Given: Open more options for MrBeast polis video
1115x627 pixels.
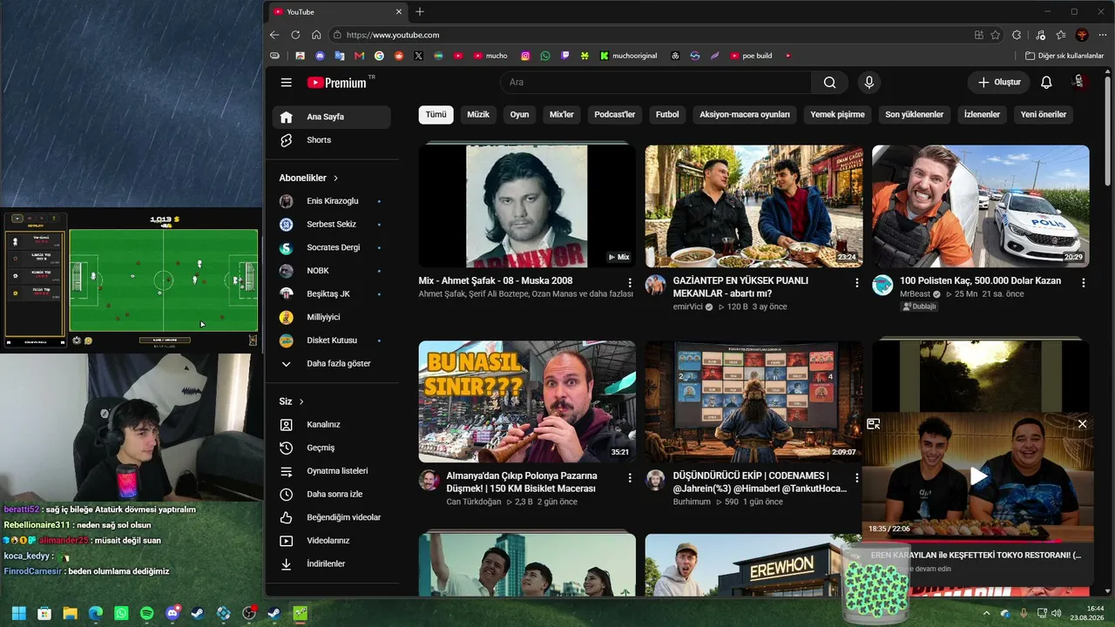Looking at the screenshot, I should pos(1083,283).
